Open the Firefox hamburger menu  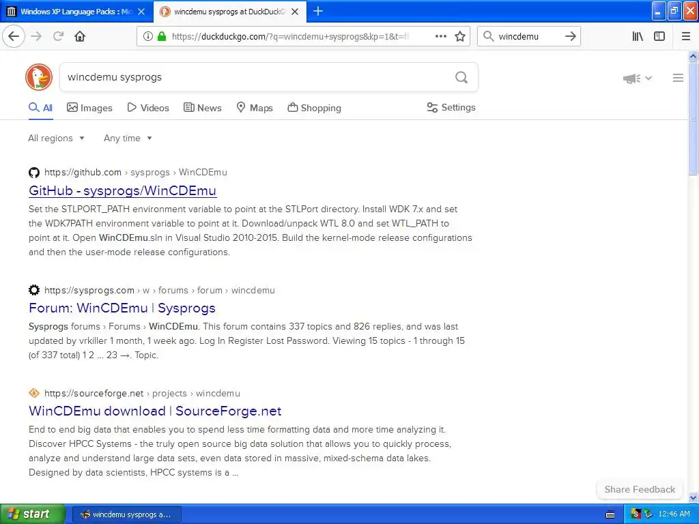pos(685,36)
